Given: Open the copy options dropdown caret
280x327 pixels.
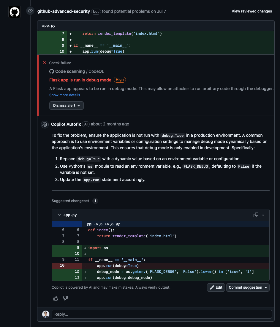Looking at the screenshot, I should [x=263, y=215].
